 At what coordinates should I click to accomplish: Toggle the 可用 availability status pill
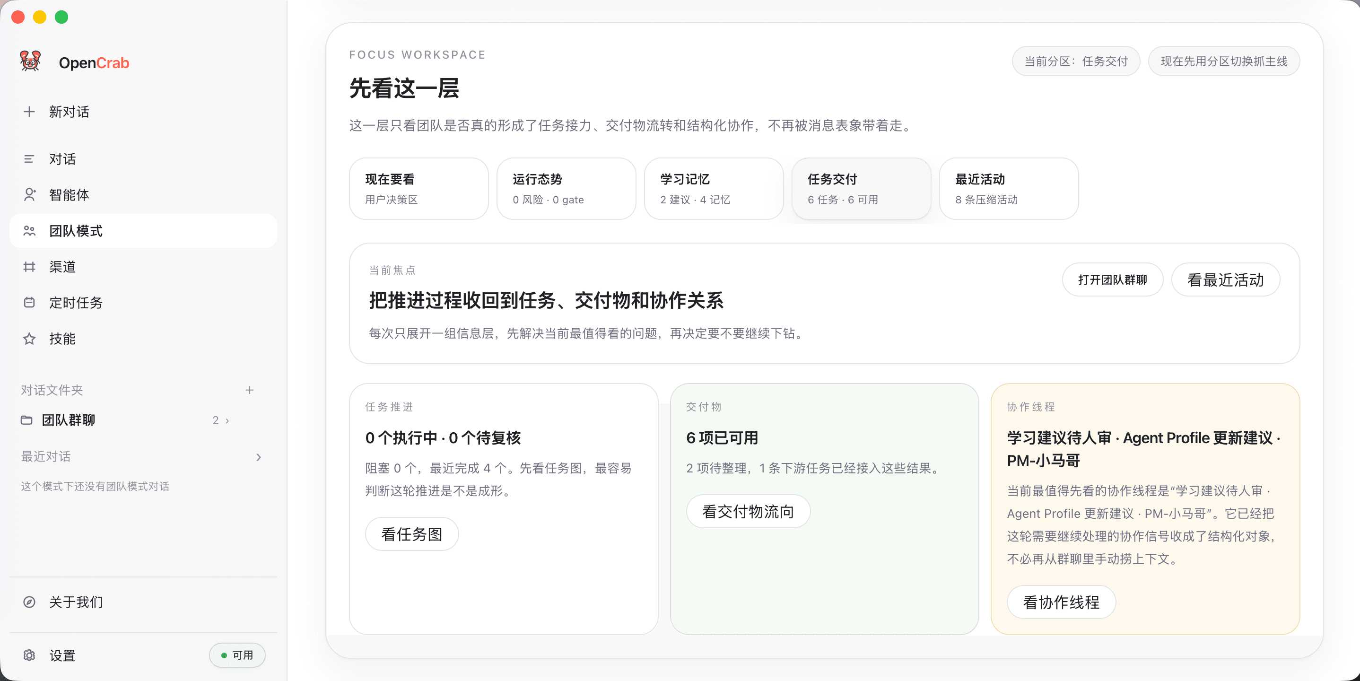(237, 655)
